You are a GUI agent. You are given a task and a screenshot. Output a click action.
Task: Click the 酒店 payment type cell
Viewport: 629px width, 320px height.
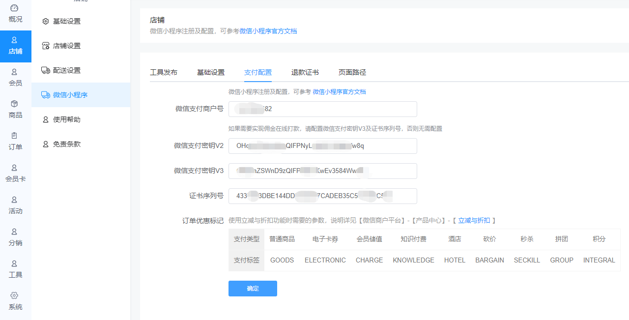(x=455, y=239)
